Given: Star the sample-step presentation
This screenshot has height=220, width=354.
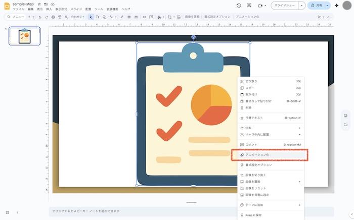Looking at the screenshot, I should coord(39,4).
